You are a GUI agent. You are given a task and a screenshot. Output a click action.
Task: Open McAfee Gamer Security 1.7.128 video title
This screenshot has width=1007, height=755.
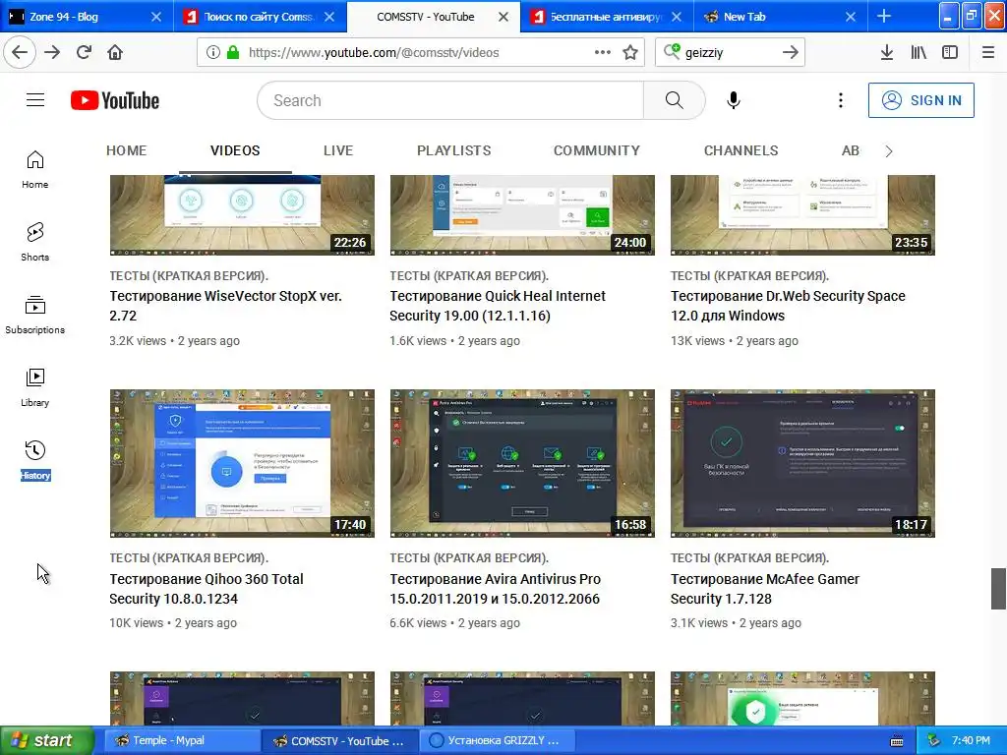[765, 589]
